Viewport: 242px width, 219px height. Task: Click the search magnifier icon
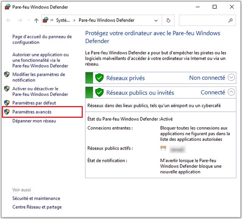pyautogui.click(x=230, y=20)
